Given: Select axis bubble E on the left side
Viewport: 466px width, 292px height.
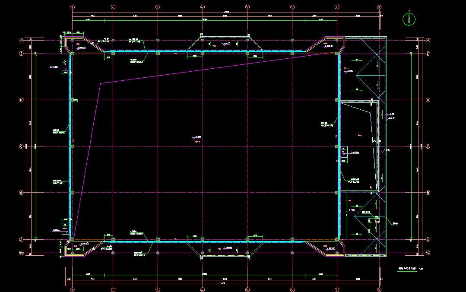Looking at the screenshot, I should click(x=21, y=54).
